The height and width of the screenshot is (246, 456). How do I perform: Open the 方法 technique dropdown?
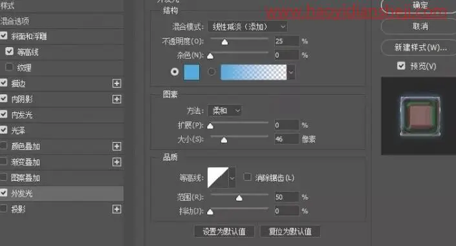224,110
